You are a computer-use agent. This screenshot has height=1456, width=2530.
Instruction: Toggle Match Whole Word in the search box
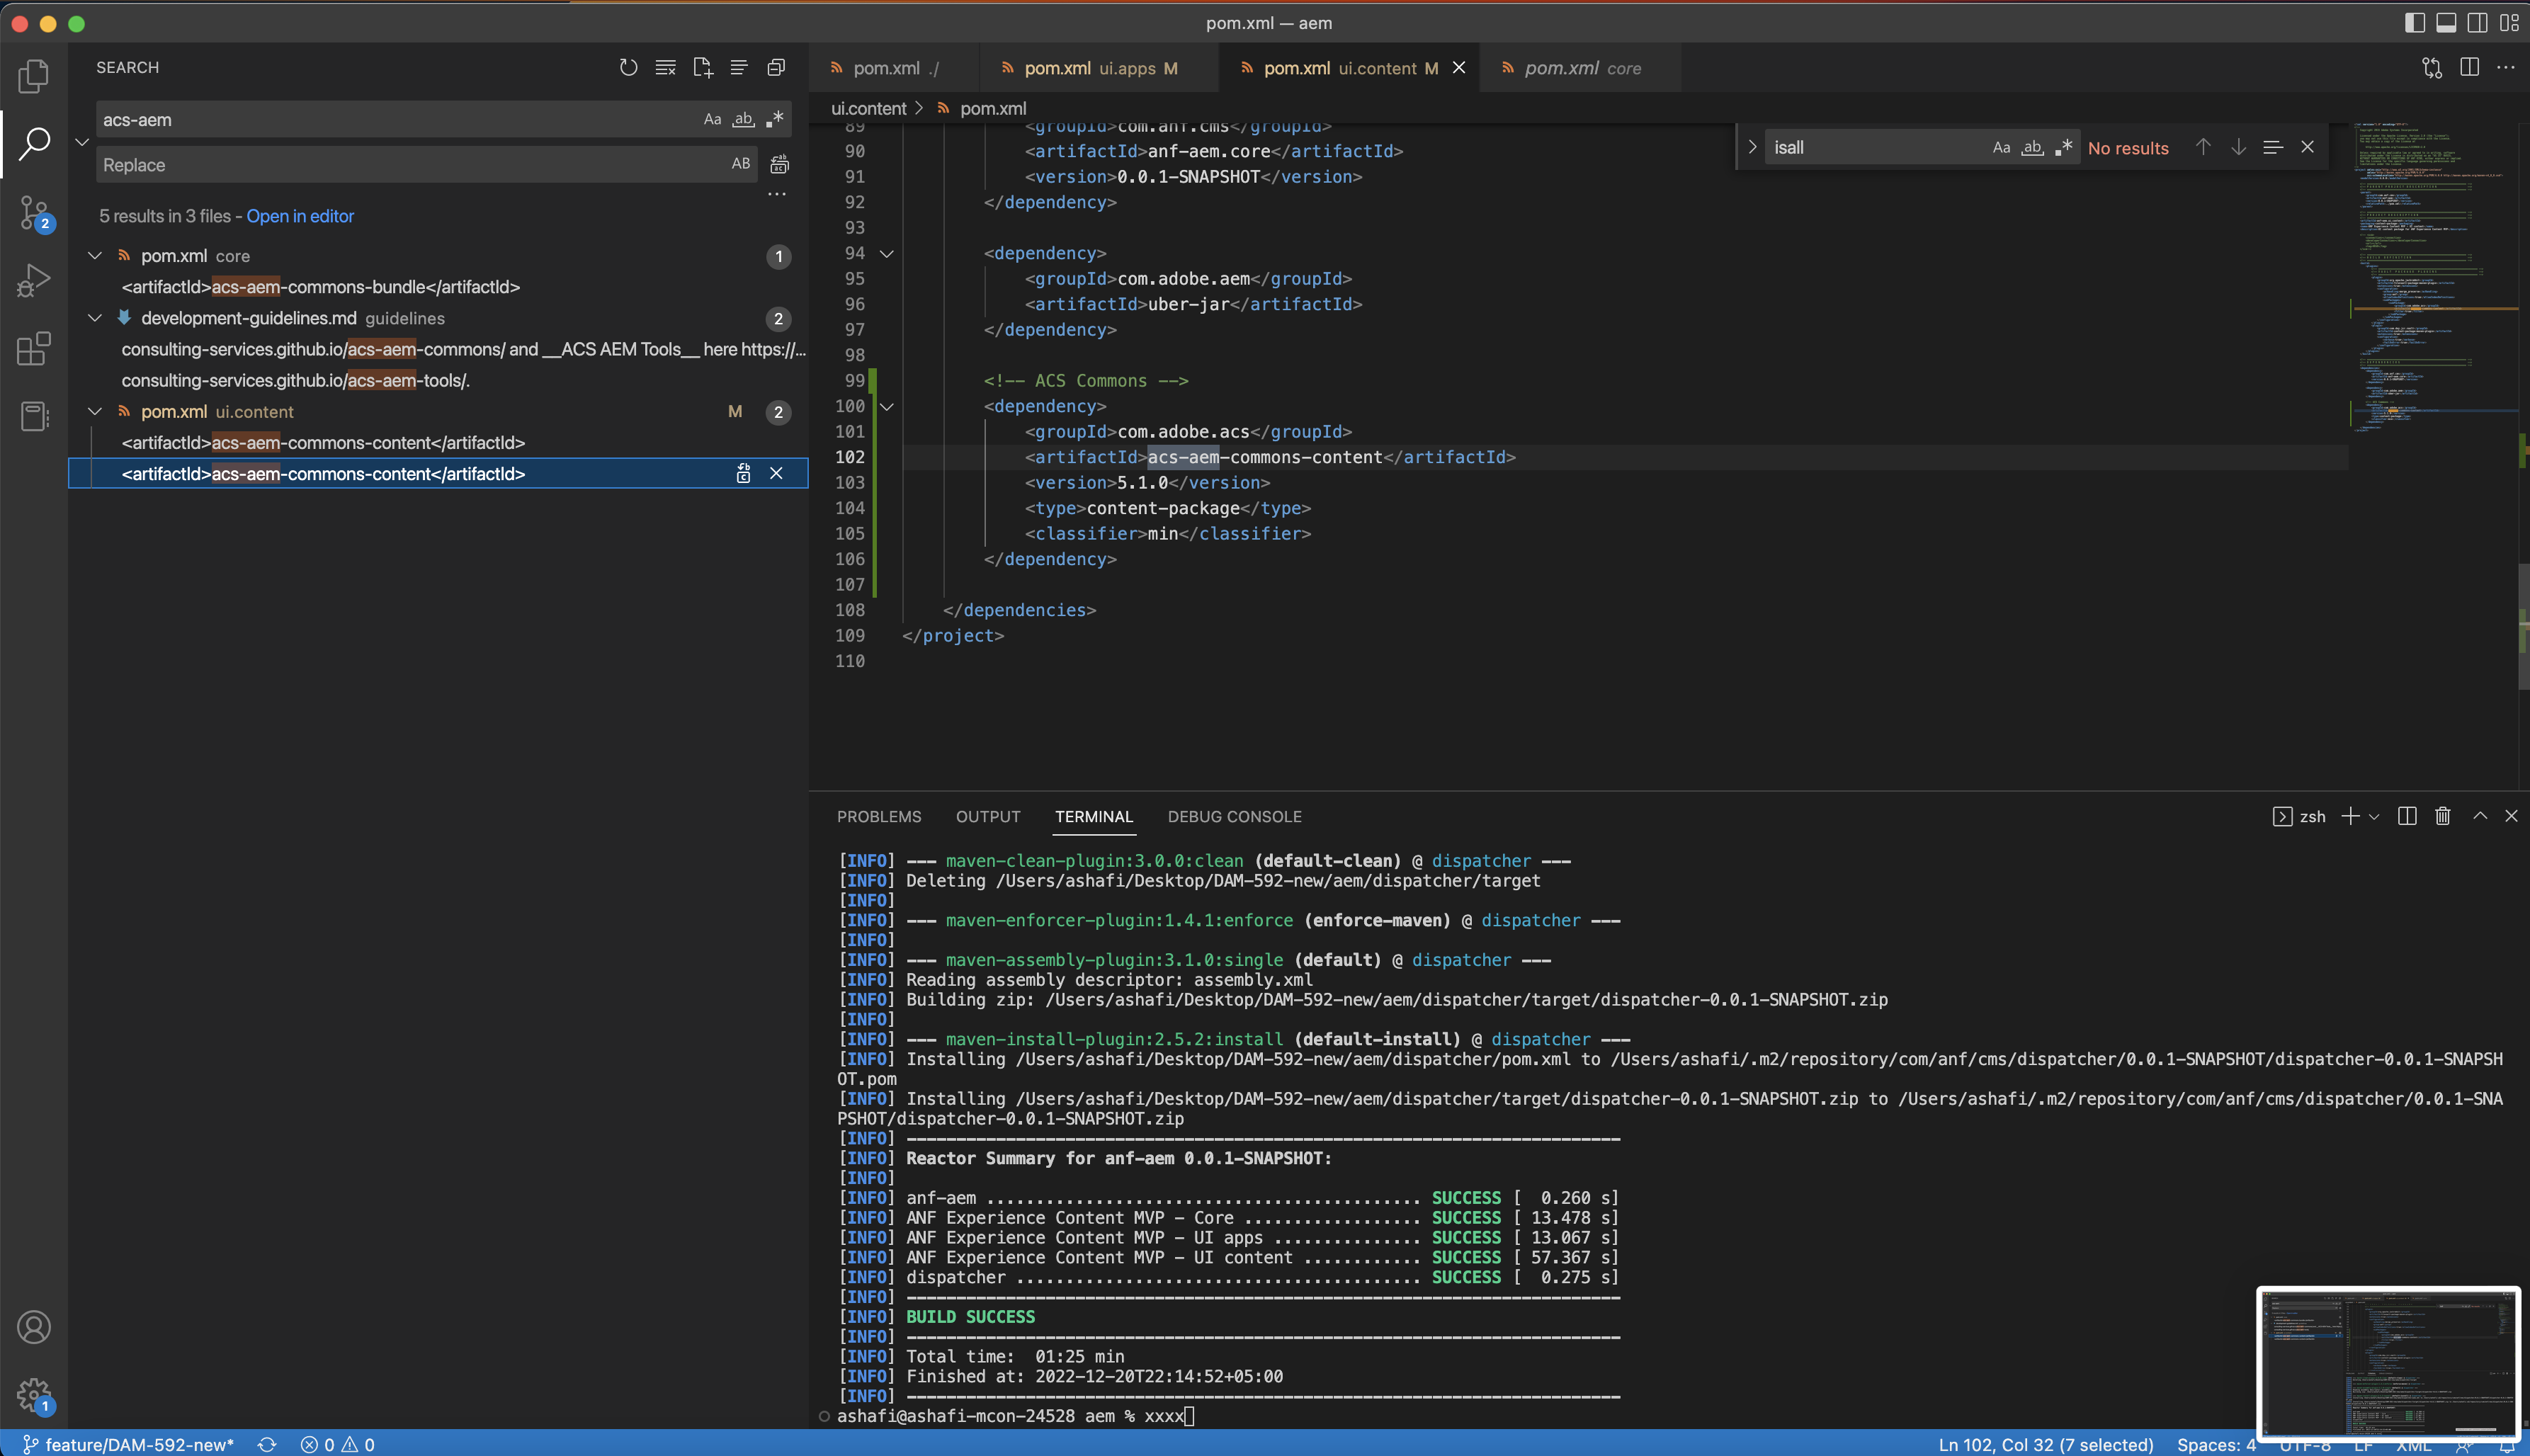coord(743,119)
